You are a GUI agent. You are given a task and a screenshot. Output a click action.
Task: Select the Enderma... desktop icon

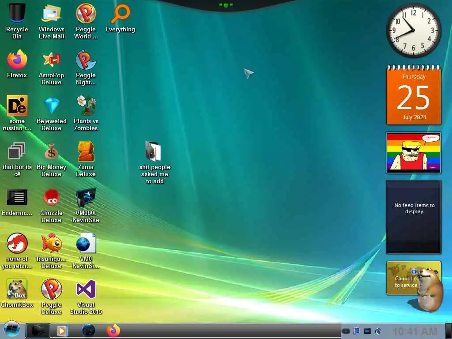pos(17,202)
